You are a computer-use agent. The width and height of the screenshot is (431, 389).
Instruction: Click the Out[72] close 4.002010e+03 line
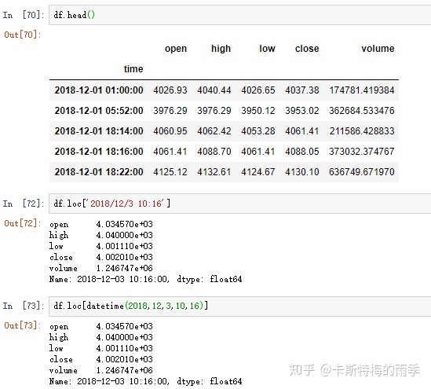[101, 257]
